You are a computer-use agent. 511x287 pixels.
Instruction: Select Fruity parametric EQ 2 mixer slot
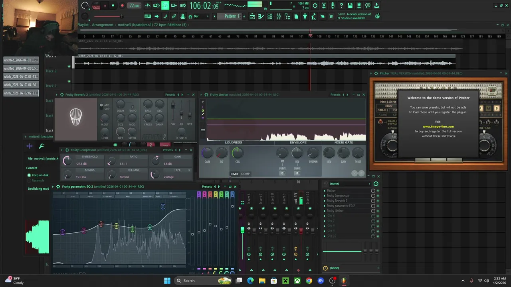click(x=341, y=206)
